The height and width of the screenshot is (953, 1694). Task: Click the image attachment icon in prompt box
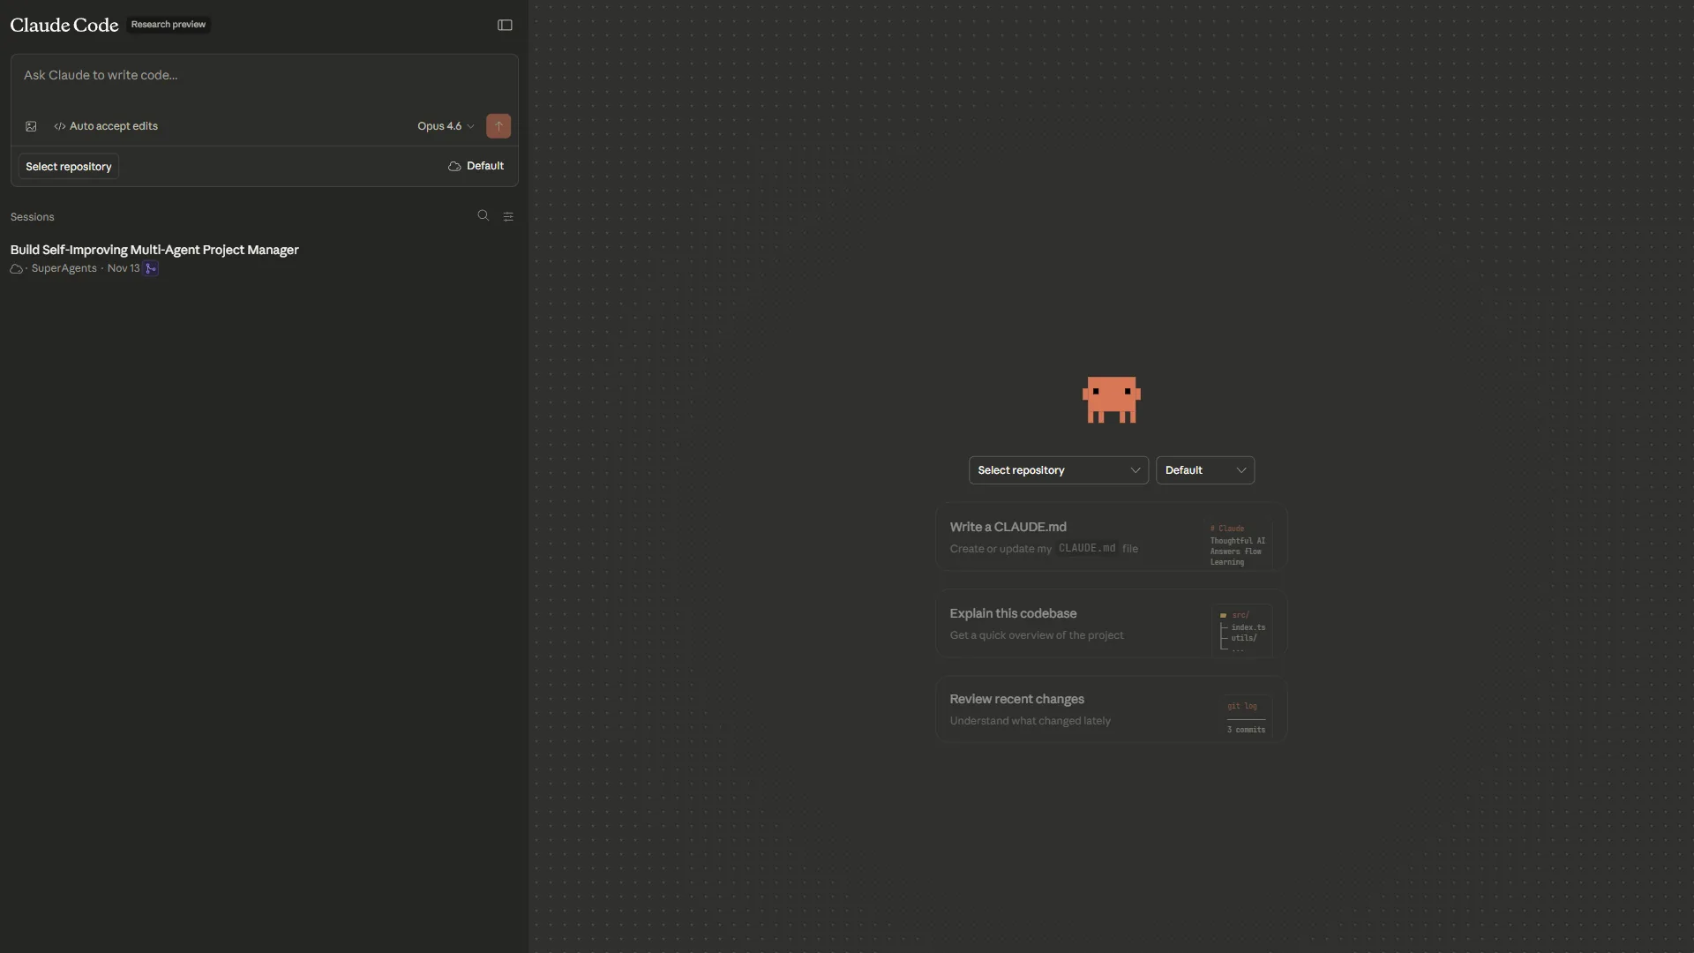[31, 126]
